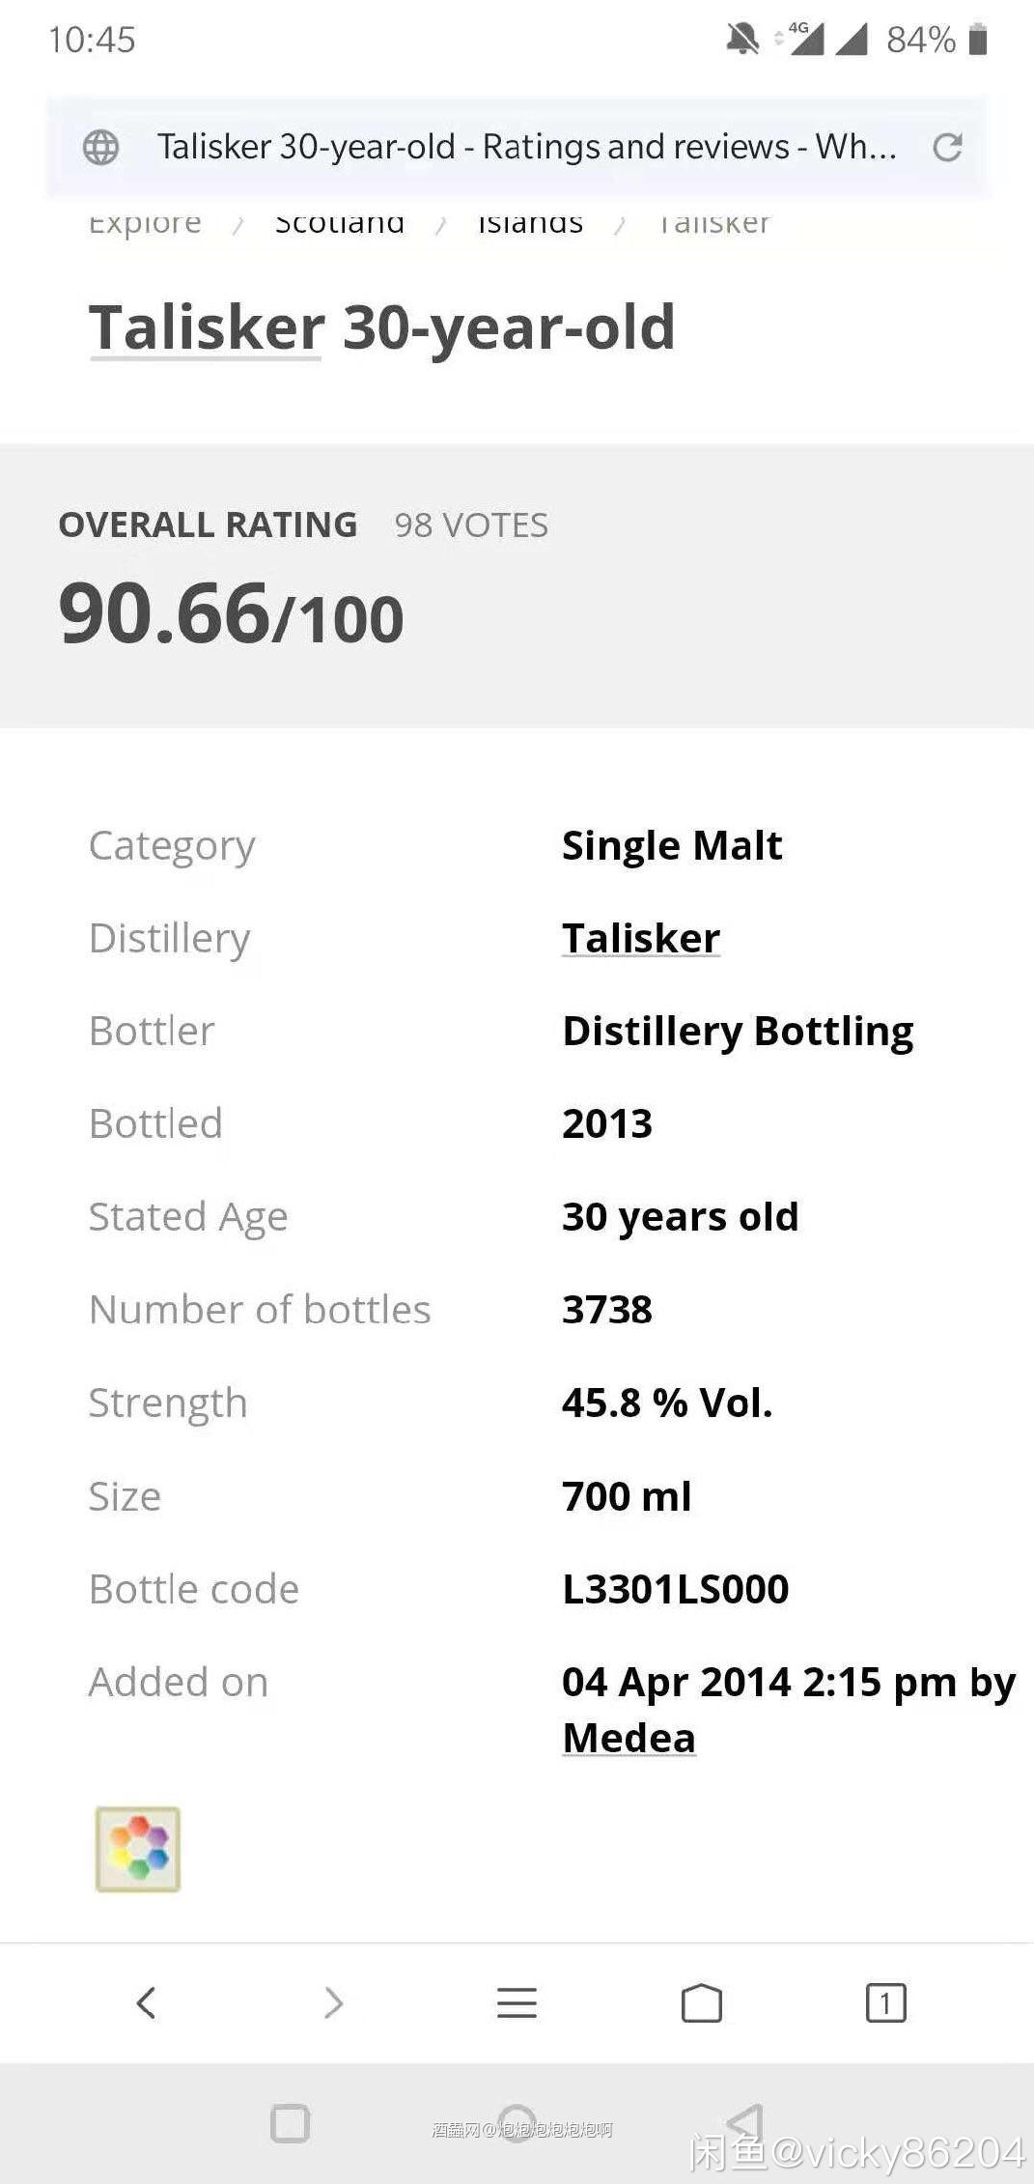Open the Islands breadcrumb link

click(x=530, y=224)
